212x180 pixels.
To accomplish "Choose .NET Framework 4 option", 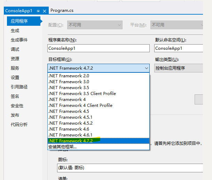I will pyautogui.click(x=99, y=100).
